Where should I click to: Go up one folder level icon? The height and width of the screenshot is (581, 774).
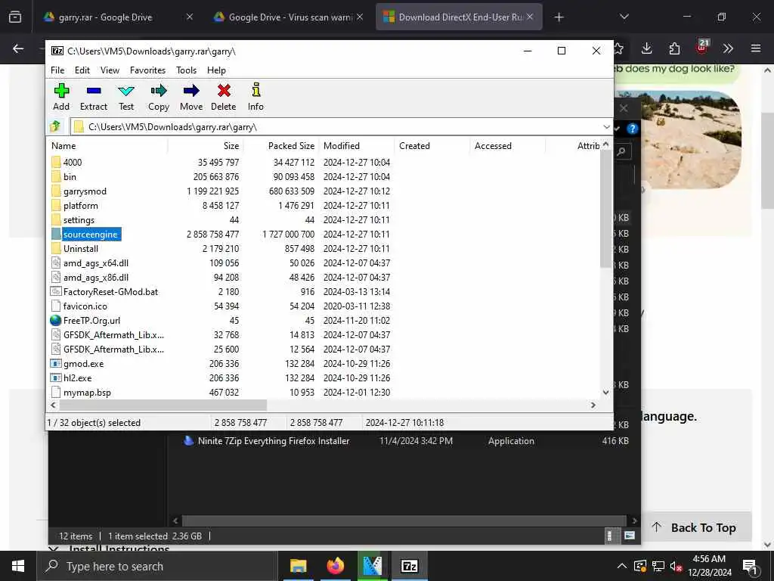[x=55, y=126]
